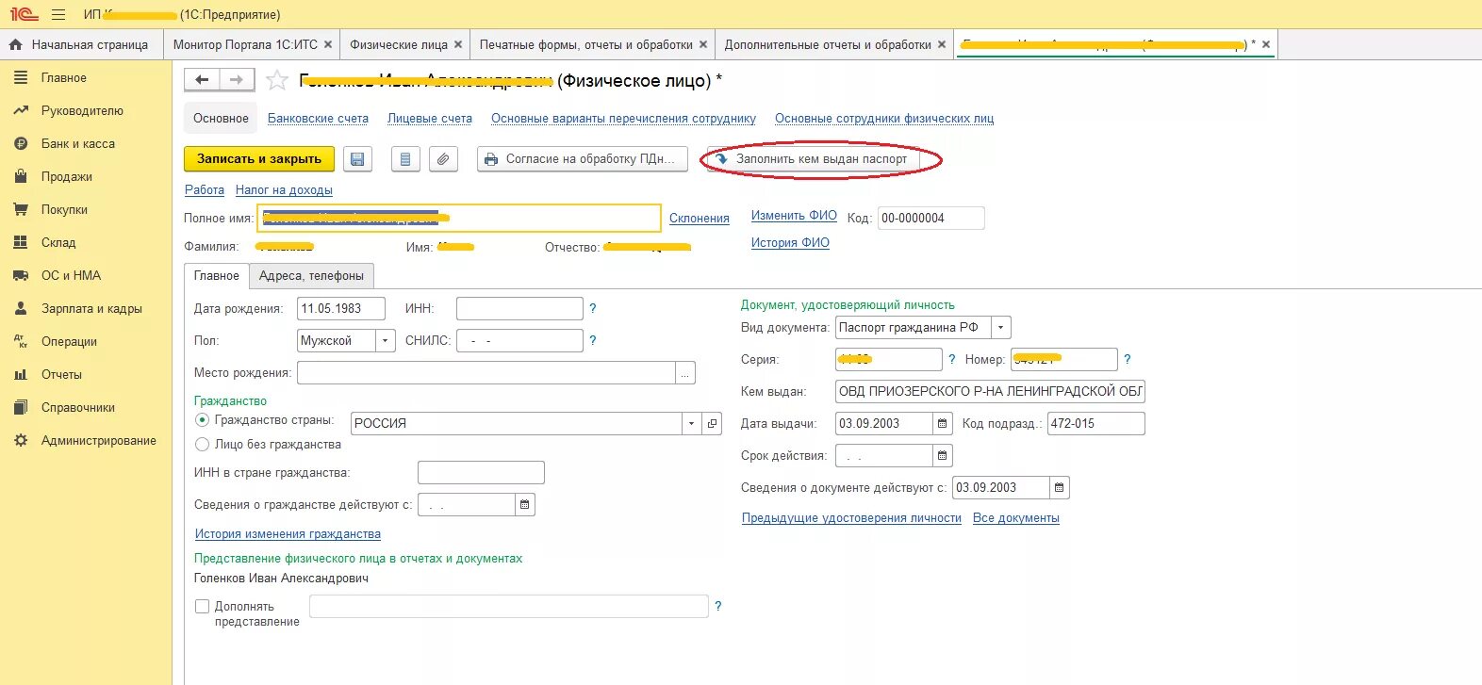Open the Изменить ФИО link
The width and height of the screenshot is (1482, 685).
[x=794, y=215]
